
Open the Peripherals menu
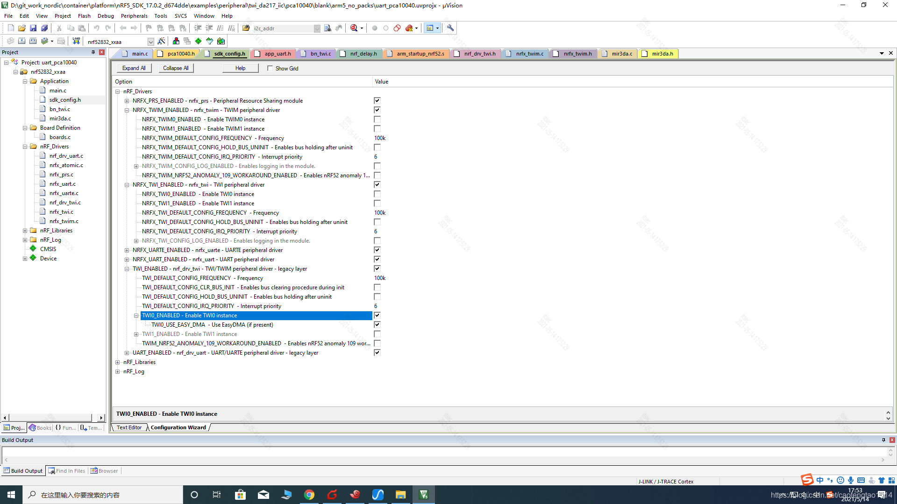134,16
